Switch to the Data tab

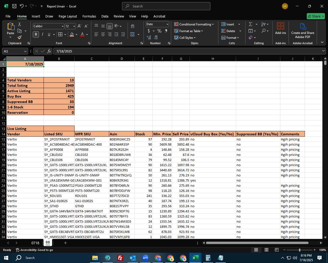pos(105,16)
